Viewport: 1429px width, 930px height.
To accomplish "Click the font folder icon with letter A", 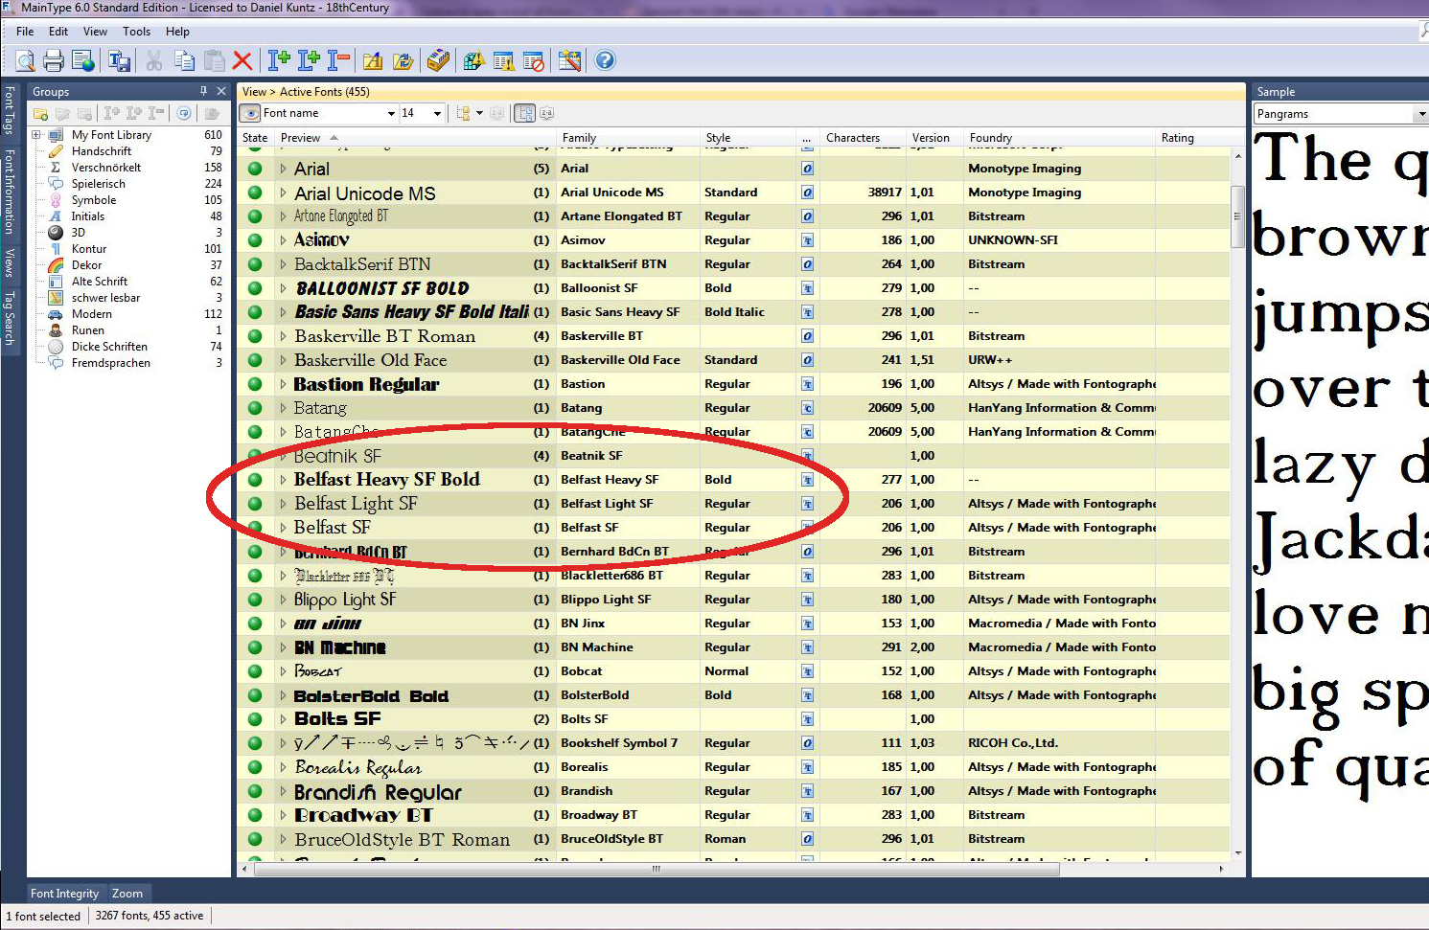I will coord(373,61).
